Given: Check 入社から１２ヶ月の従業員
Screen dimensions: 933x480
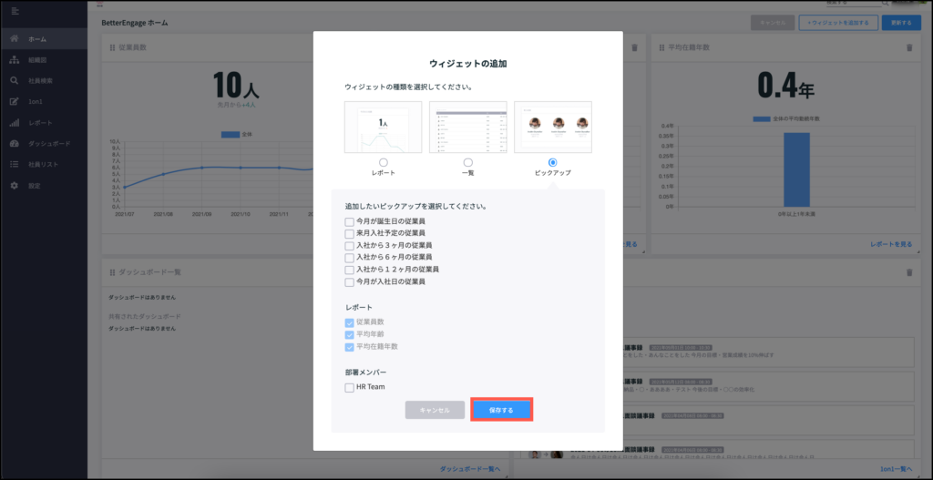Looking at the screenshot, I should [349, 270].
